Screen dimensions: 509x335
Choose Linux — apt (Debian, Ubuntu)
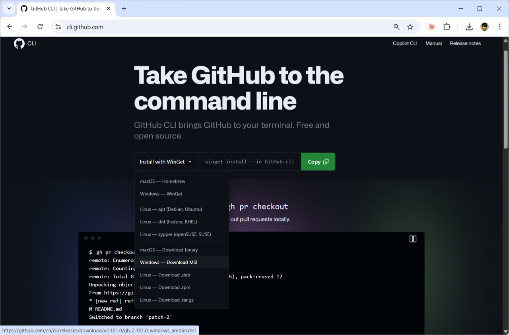click(182, 209)
